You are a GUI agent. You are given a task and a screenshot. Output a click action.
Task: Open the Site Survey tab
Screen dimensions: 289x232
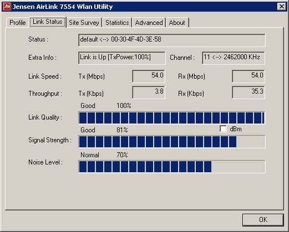(84, 23)
